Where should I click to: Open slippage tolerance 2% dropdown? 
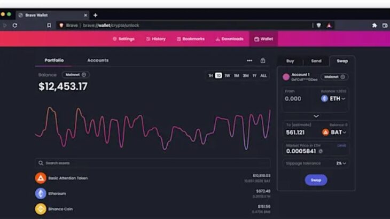tap(341, 163)
